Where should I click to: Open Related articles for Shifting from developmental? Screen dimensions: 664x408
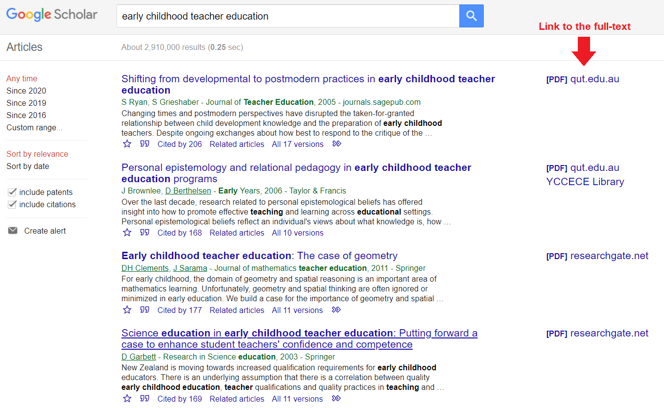click(237, 144)
